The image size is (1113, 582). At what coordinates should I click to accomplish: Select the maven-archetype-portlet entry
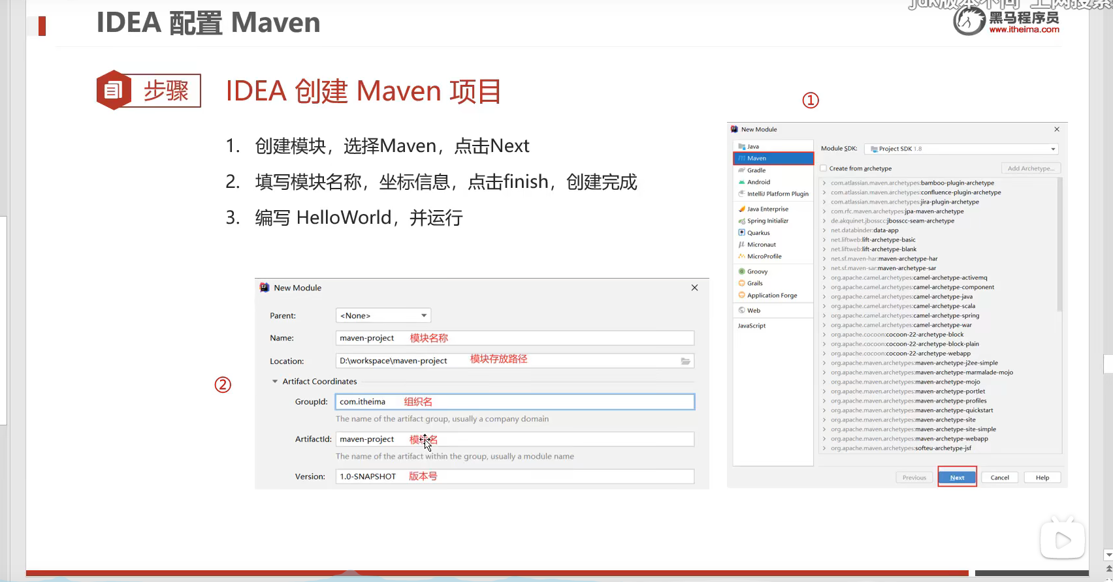pos(908,391)
